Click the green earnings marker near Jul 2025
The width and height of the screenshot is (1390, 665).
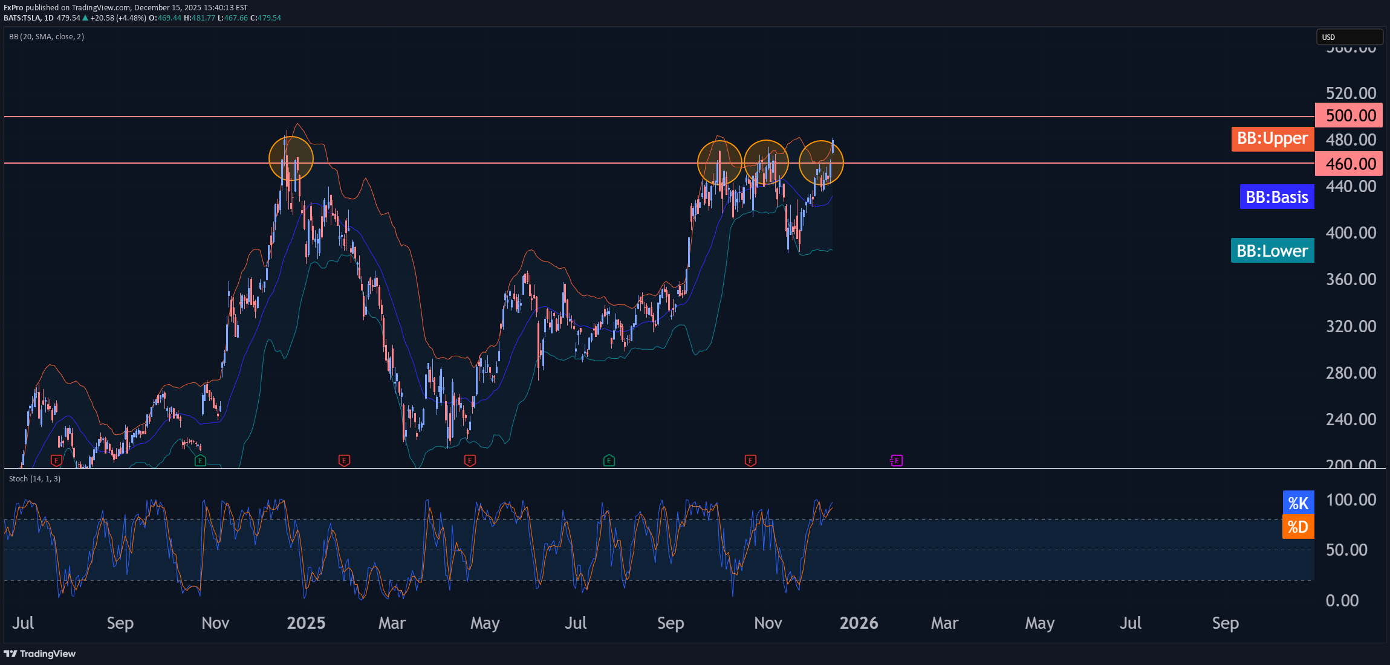tap(609, 461)
